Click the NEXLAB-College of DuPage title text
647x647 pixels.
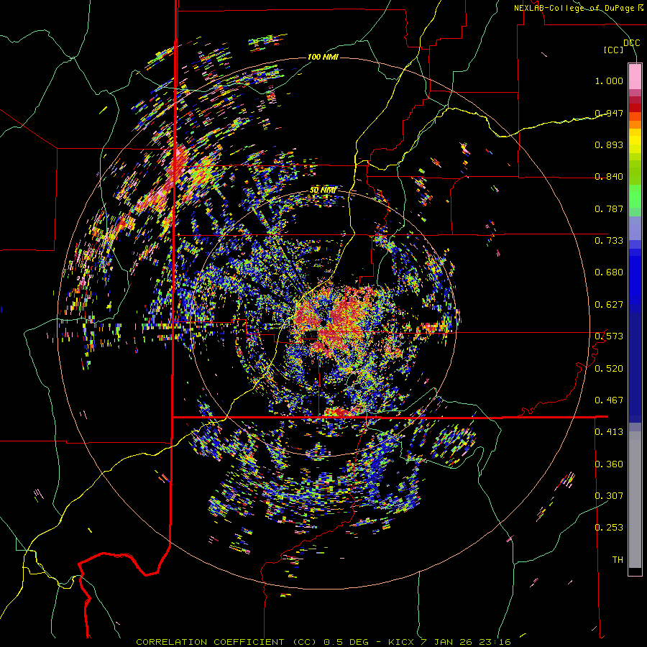[x=578, y=8]
